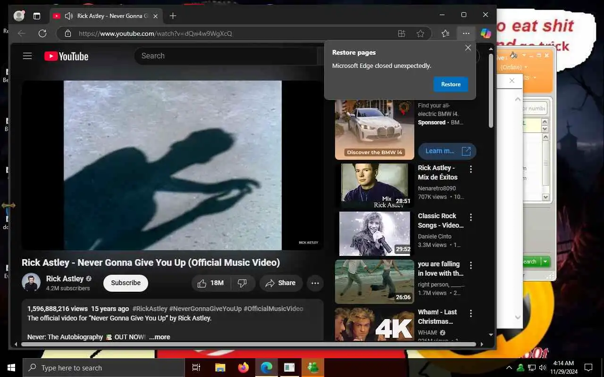Open the tab actions menu icon
604x377 pixels.
click(x=37, y=16)
